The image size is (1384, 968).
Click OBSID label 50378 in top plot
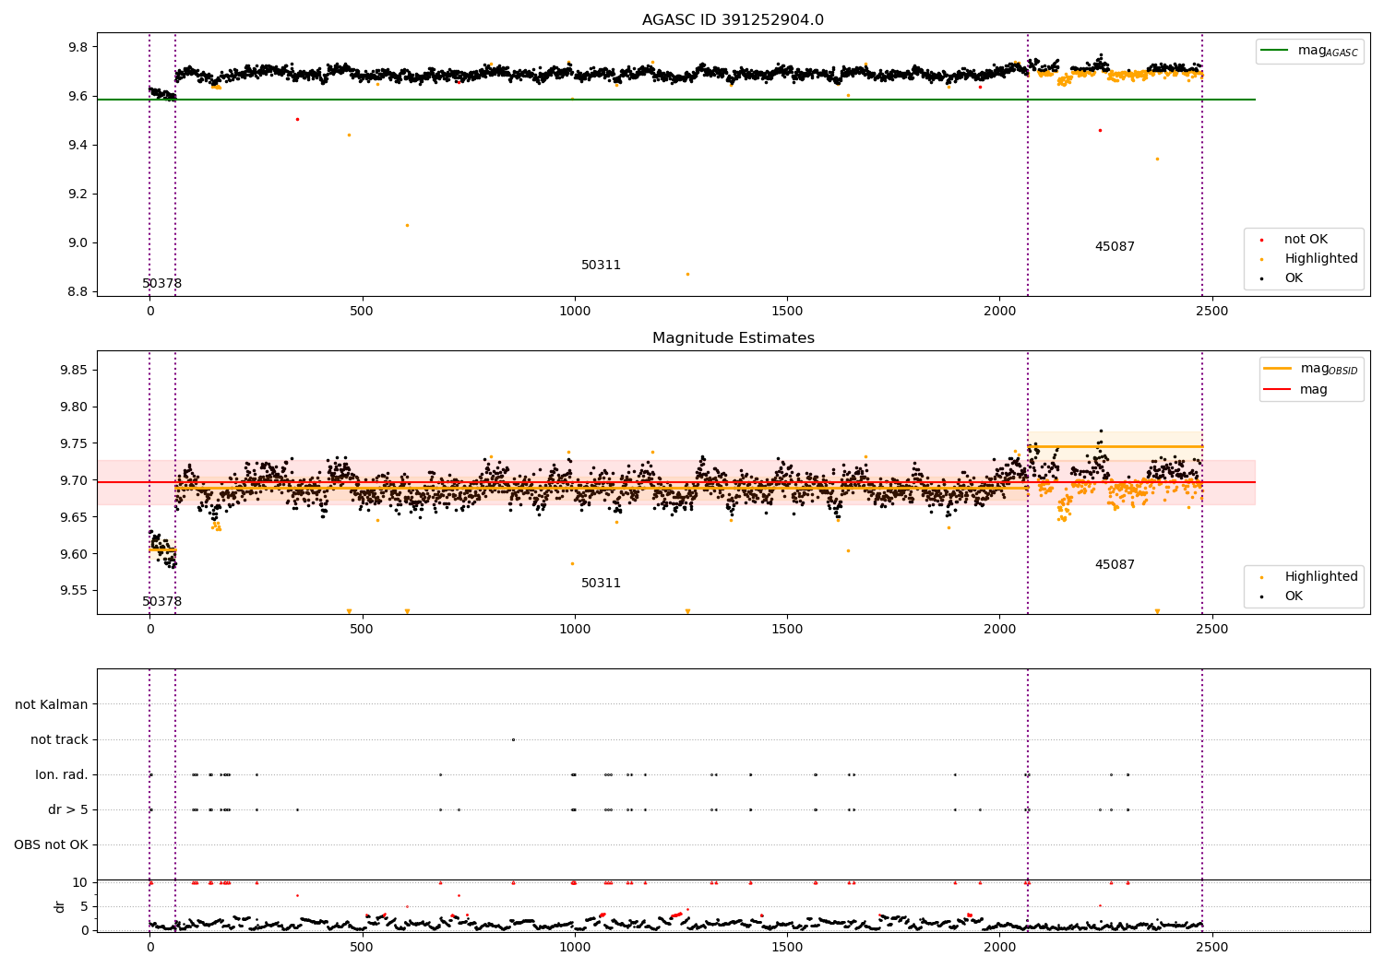point(161,283)
